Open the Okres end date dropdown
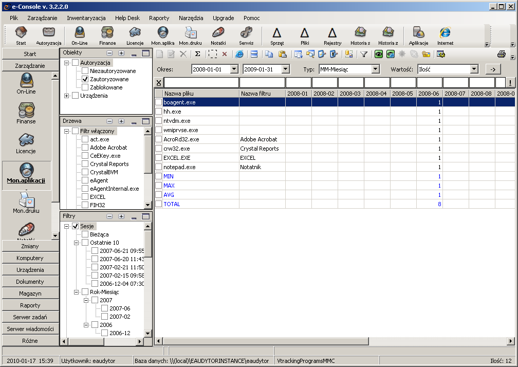The image size is (518, 367). (286, 69)
